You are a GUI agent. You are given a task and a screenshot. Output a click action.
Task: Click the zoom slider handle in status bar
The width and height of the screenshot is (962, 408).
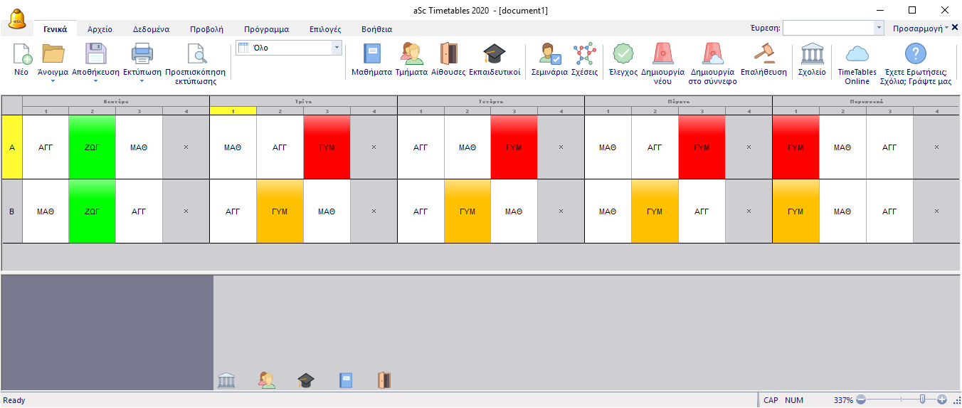click(923, 400)
